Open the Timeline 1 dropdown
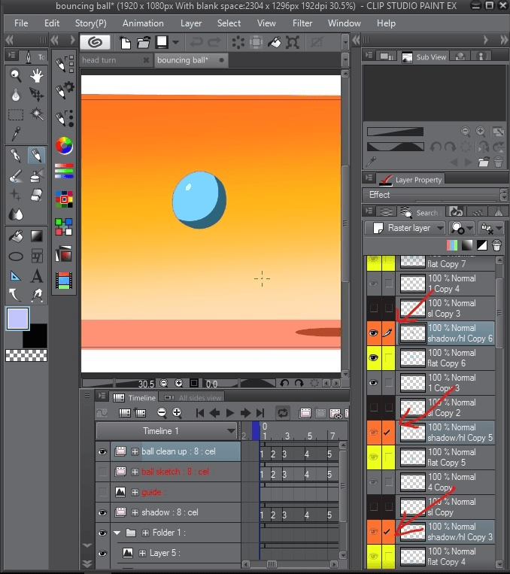 pos(231,431)
